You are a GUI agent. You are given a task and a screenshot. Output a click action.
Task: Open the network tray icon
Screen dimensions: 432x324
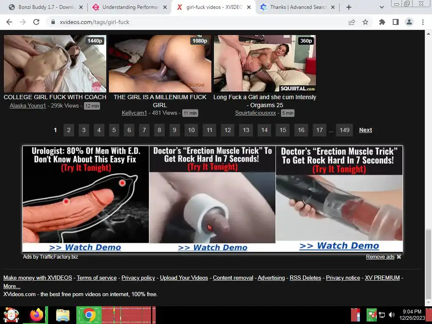[382, 315]
